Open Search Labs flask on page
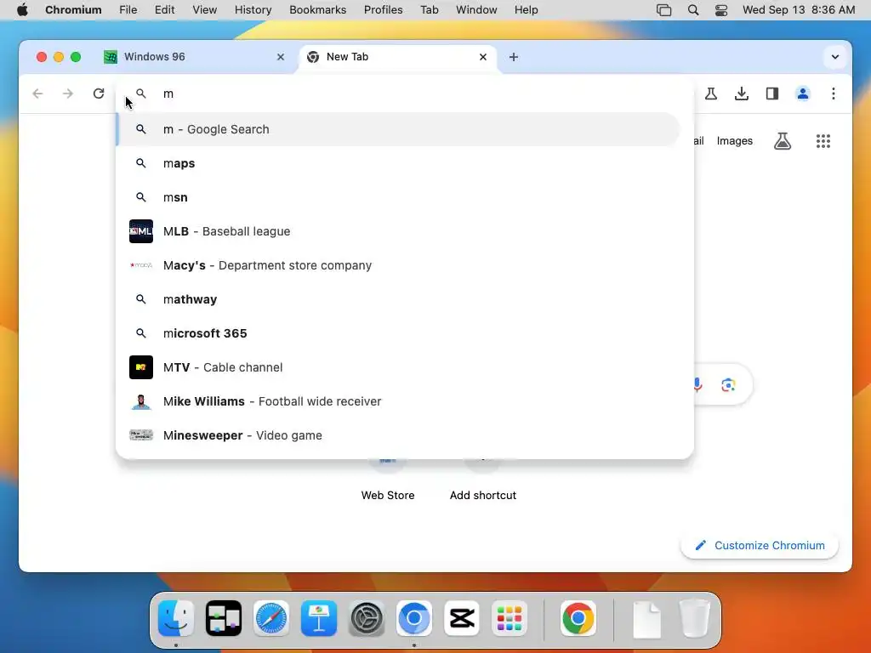 (783, 141)
